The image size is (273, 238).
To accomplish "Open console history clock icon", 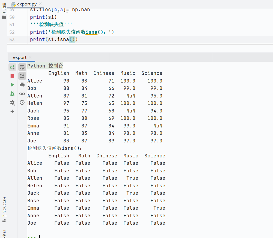I will click(x=22, y=103).
